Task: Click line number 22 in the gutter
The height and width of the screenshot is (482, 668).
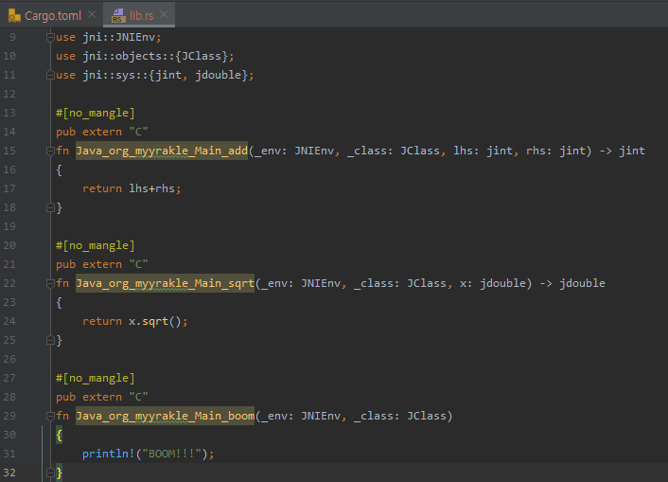Action: click(9, 283)
